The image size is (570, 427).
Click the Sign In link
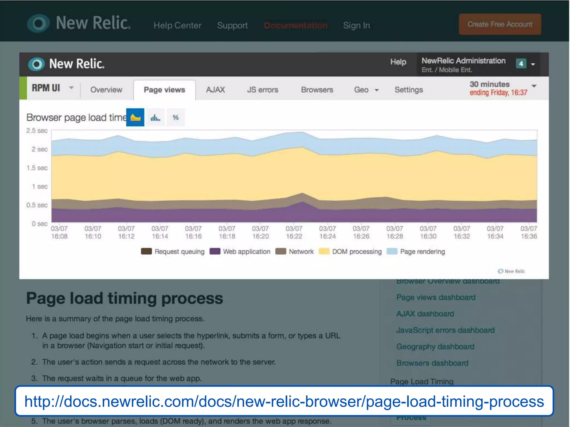(356, 25)
